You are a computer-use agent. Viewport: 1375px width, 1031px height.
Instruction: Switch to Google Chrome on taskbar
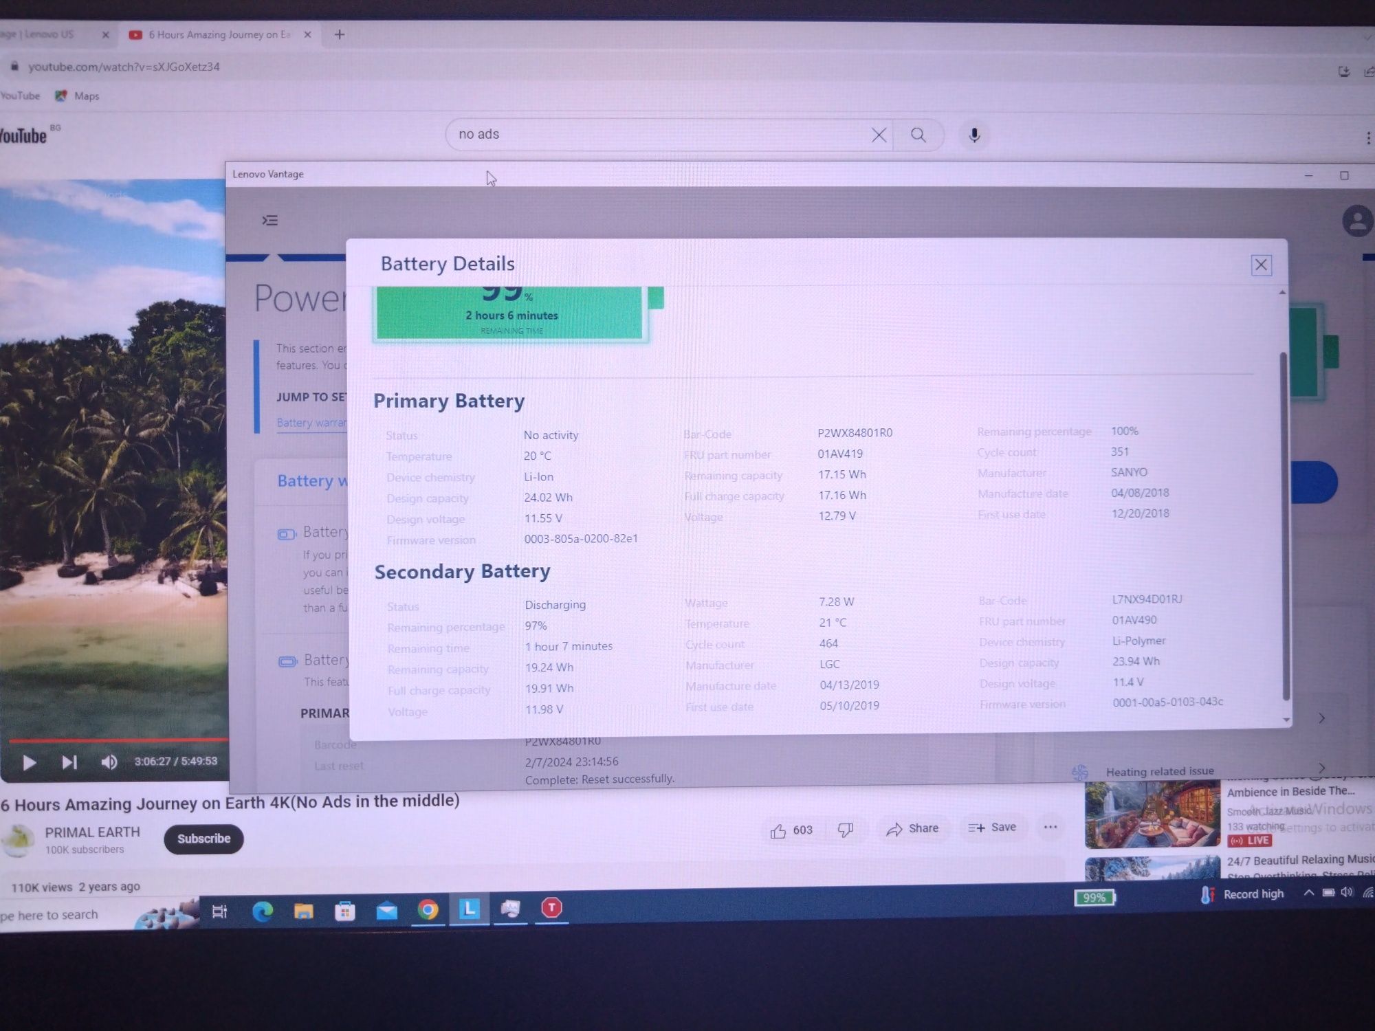pos(428,910)
